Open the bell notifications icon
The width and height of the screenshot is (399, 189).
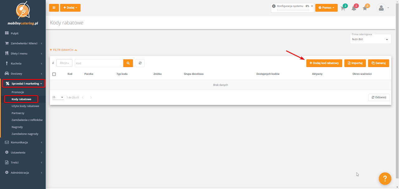(x=354, y=8)
